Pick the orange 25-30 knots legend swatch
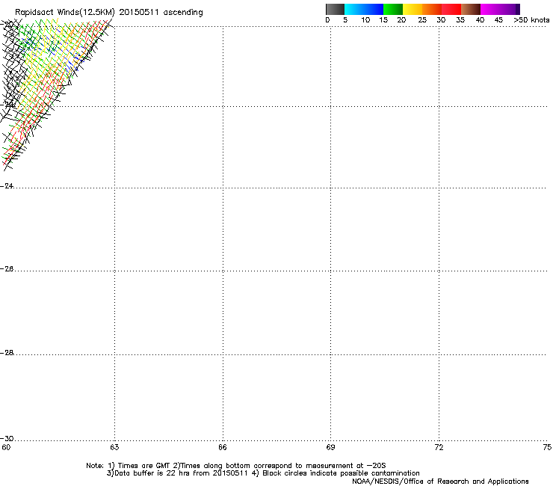The width and height of the screenshot is (553, 486). click(432, 9)
